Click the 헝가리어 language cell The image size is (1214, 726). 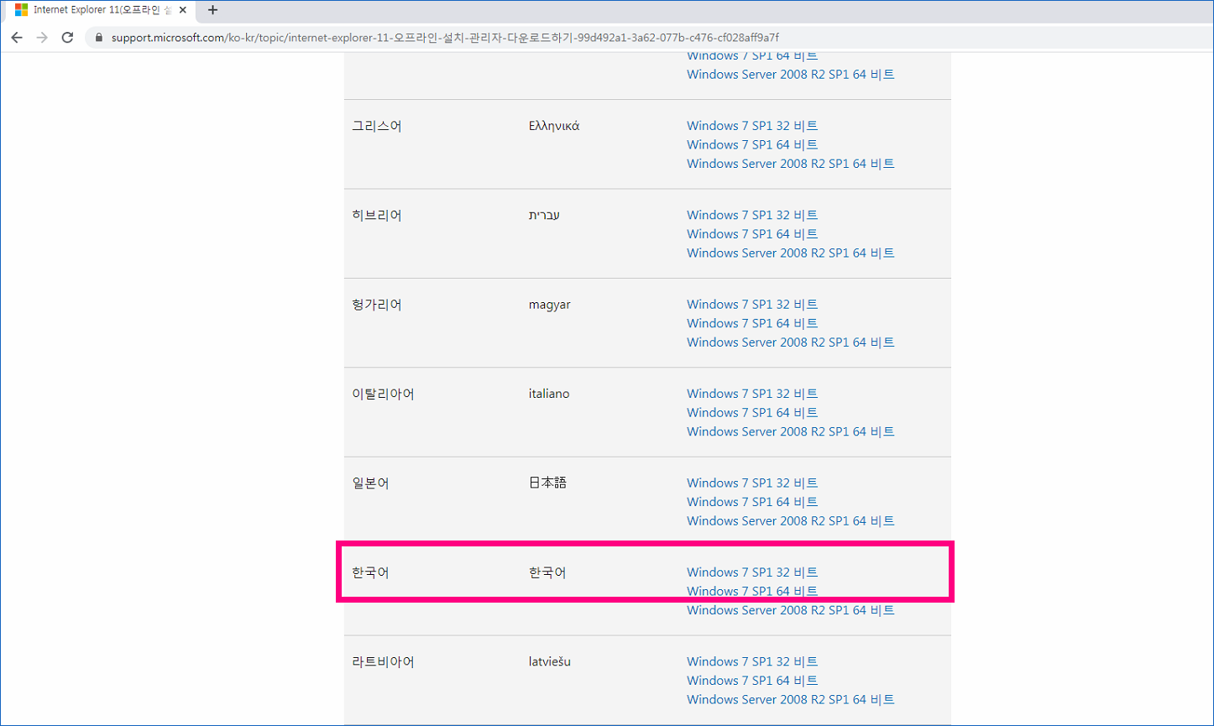click(377, 305)
